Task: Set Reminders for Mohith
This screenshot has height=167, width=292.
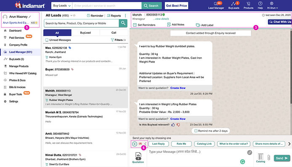Action: click(144, 25)
